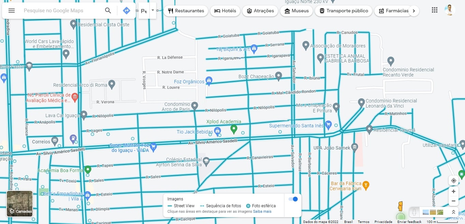Image resolution: width=465 pixels, height=224 pixels.
Task: Click the Supermercado Santa Inês cart pin
Action: (328, 125)
